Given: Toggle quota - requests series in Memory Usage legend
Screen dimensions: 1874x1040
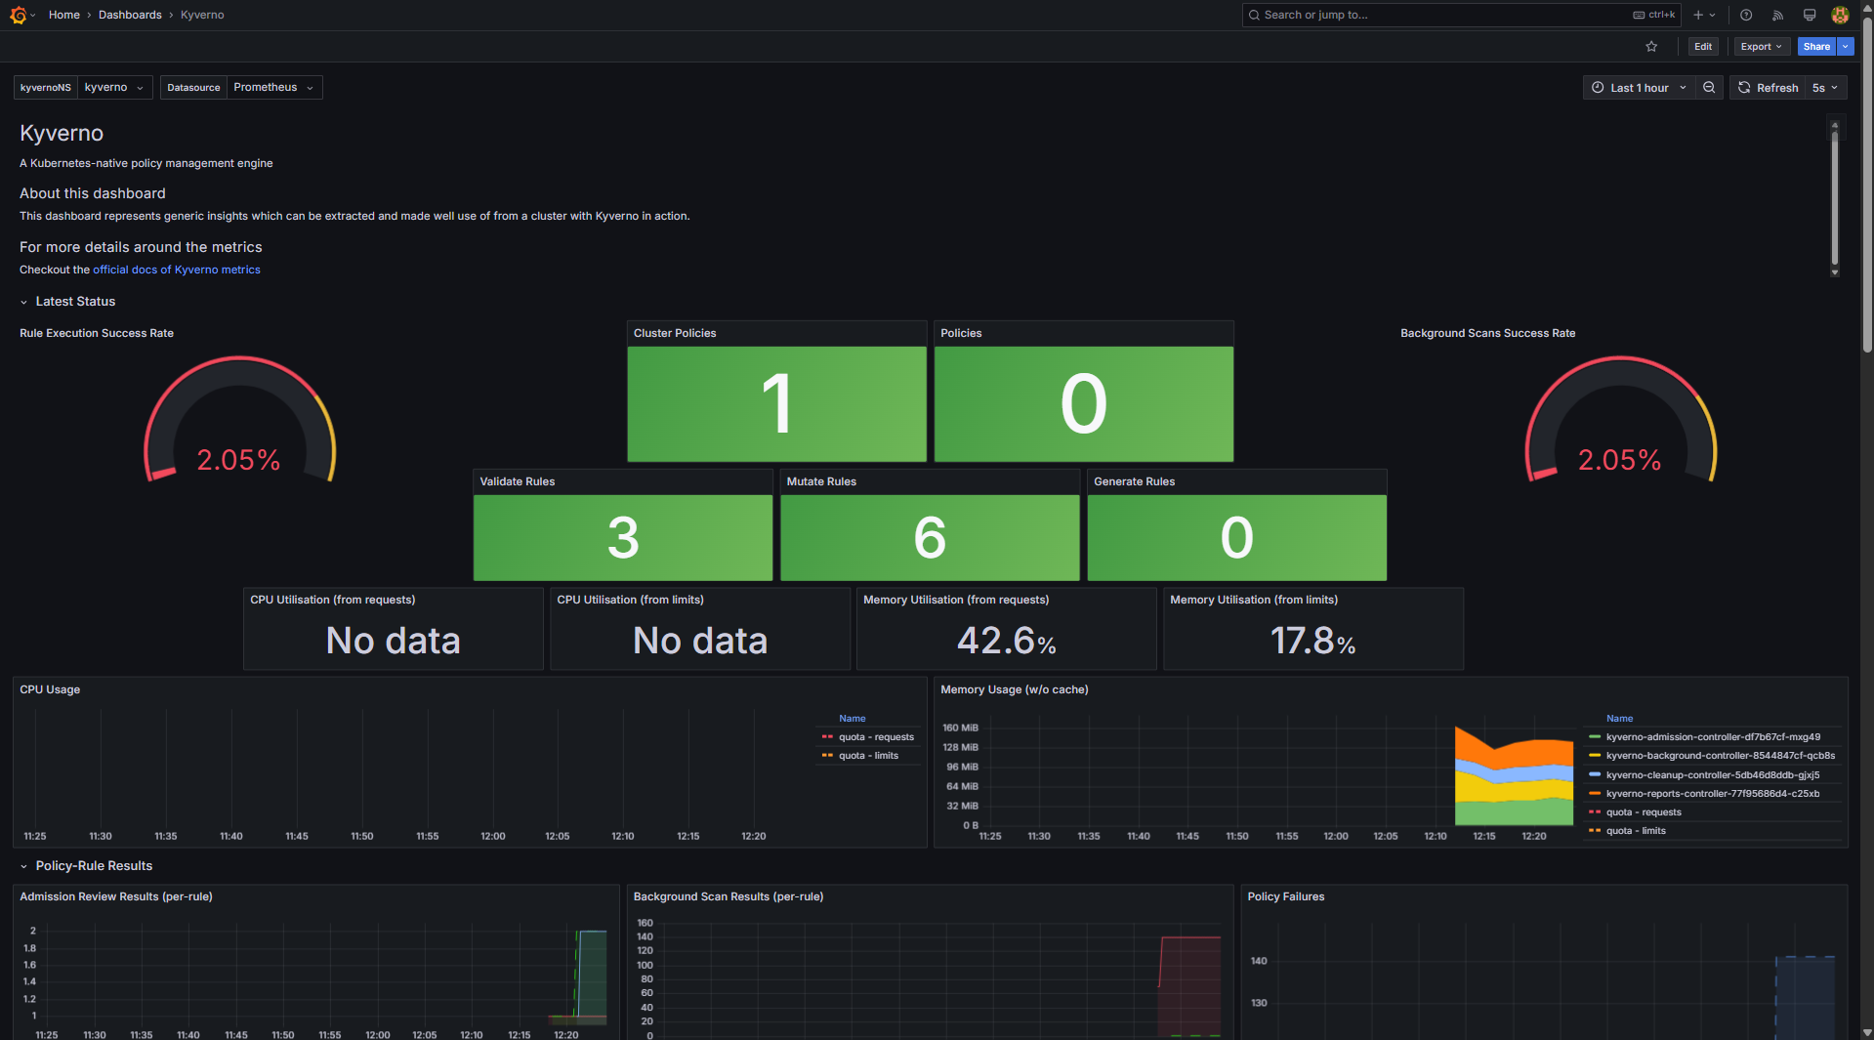Looking at the screenshot, I should click(x=1644, y=812).
